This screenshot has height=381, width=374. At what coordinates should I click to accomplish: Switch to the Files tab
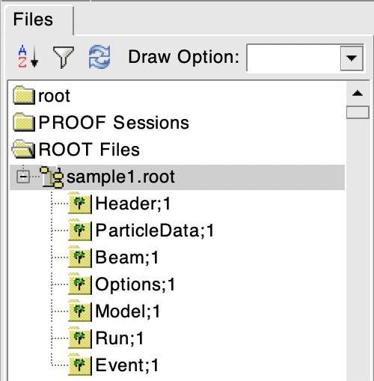pyautogui.click(x=33, y=19)
